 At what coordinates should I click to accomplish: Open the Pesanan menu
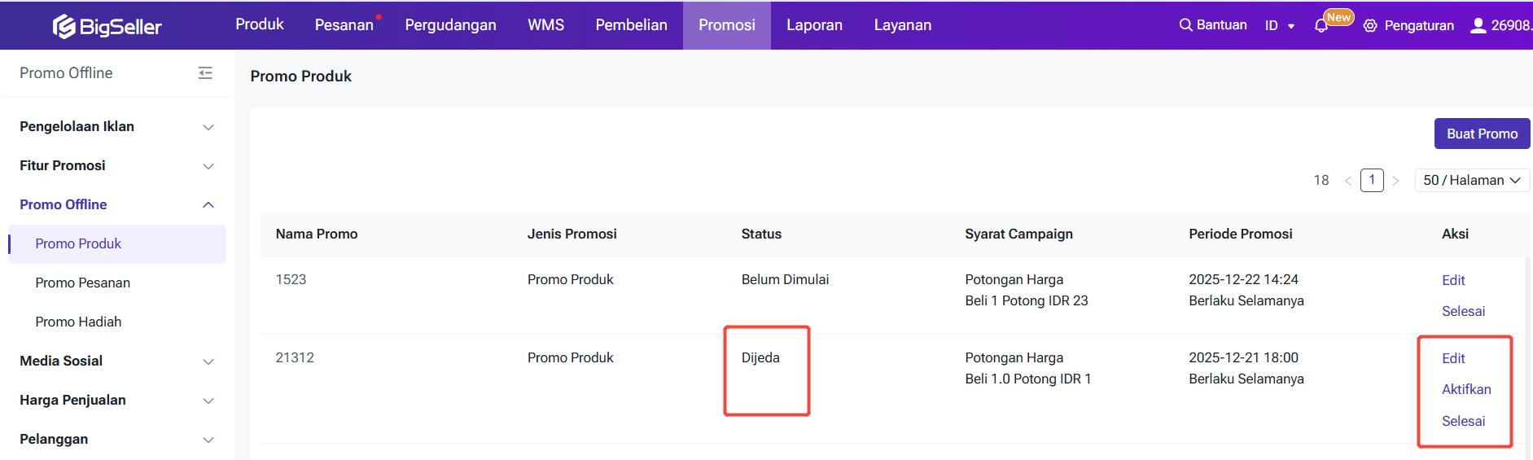[344, 25]
